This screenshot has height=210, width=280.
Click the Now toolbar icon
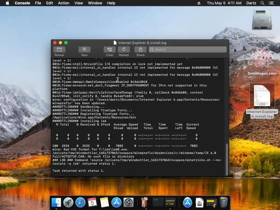pos(84,49)
